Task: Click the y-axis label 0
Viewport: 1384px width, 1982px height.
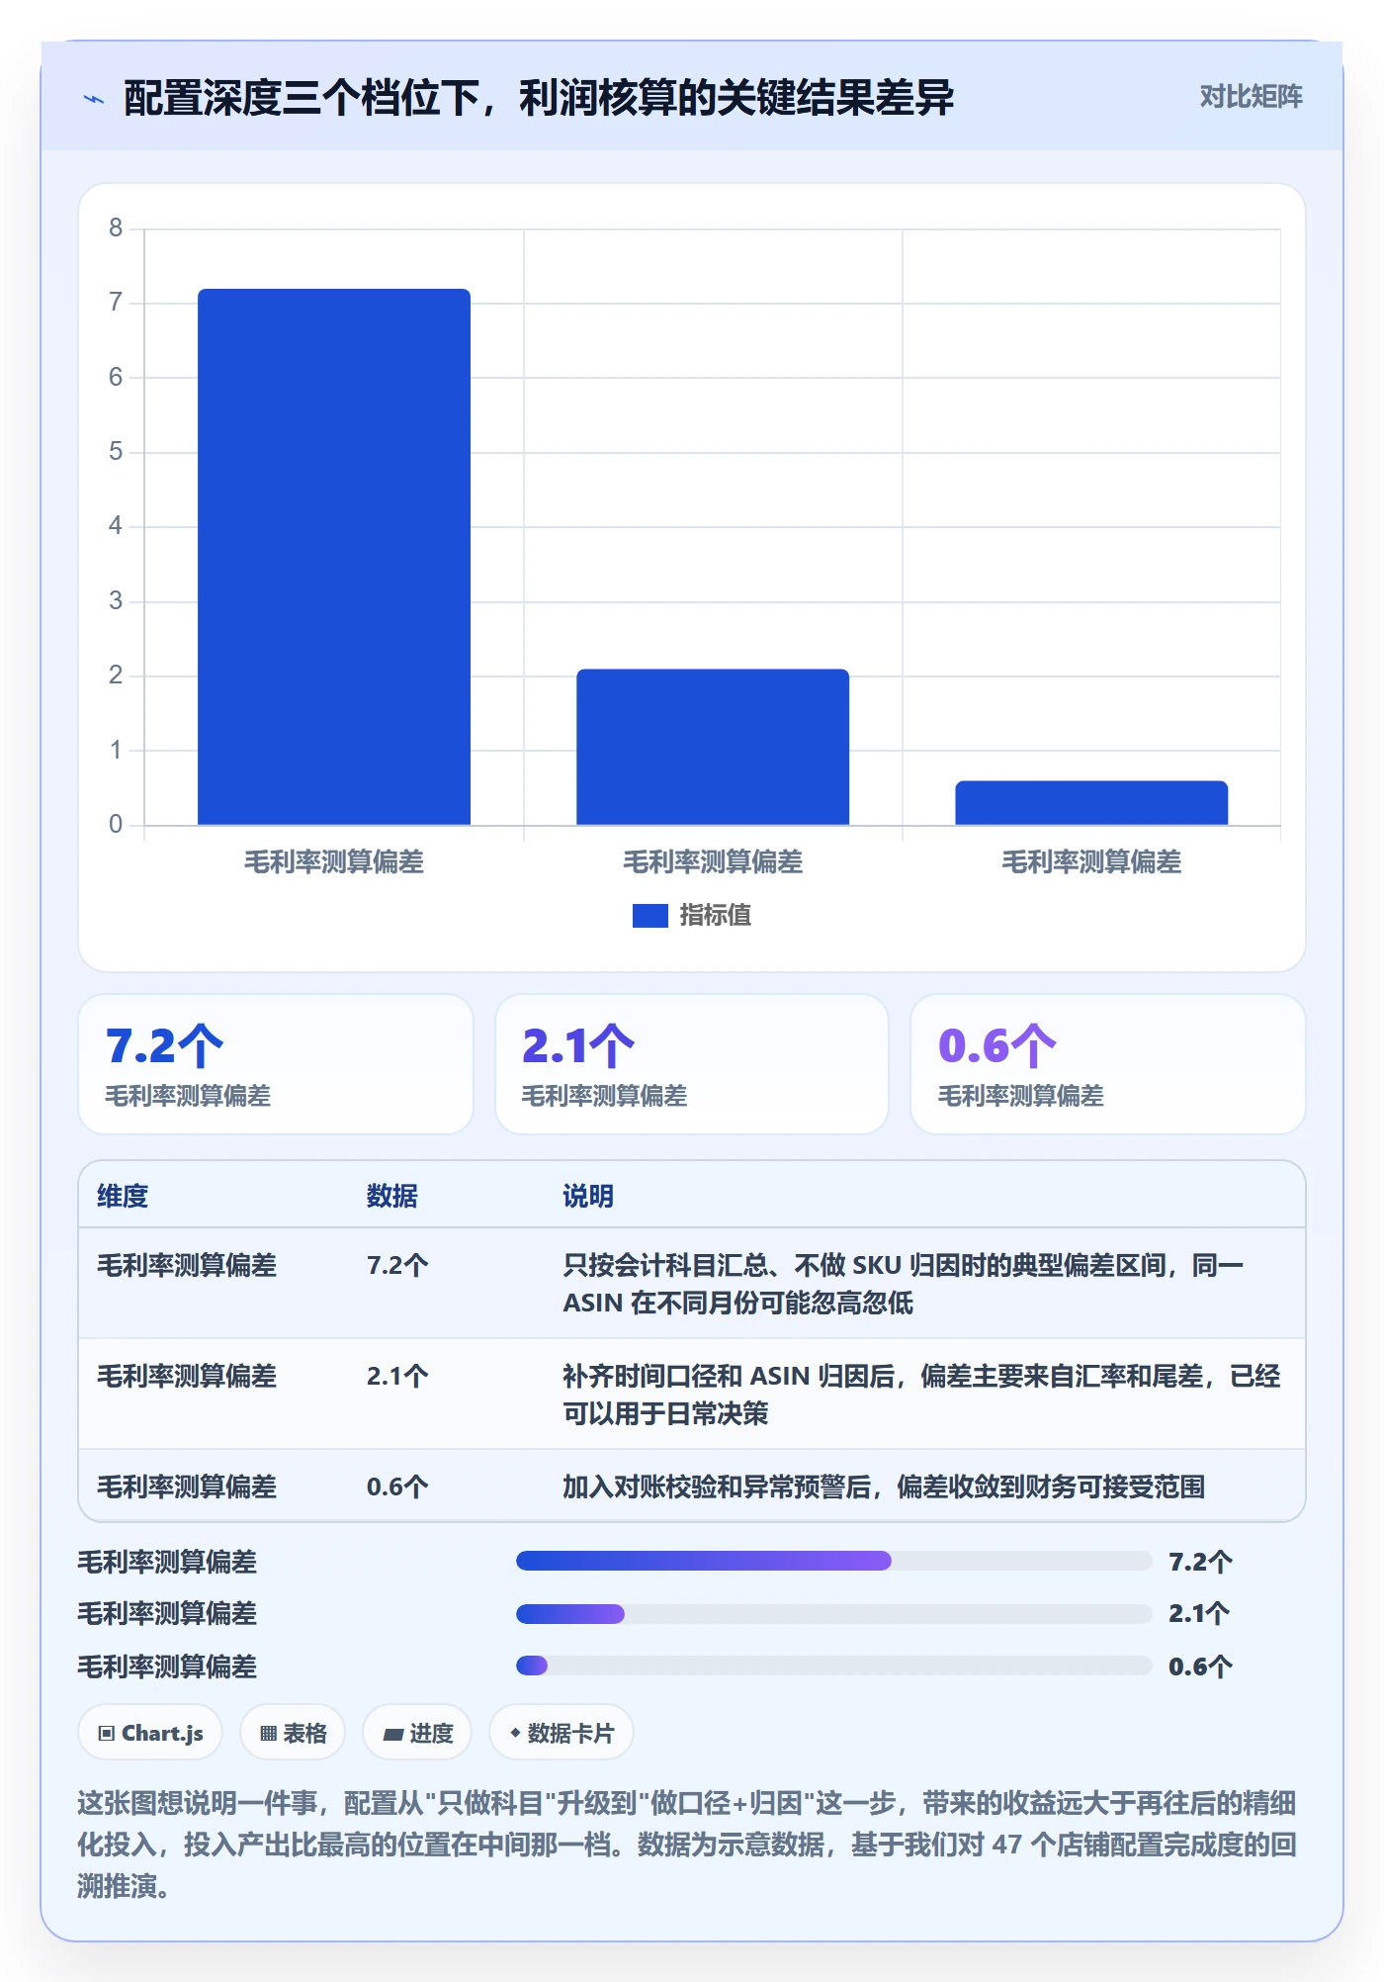Action: [116, 825]
